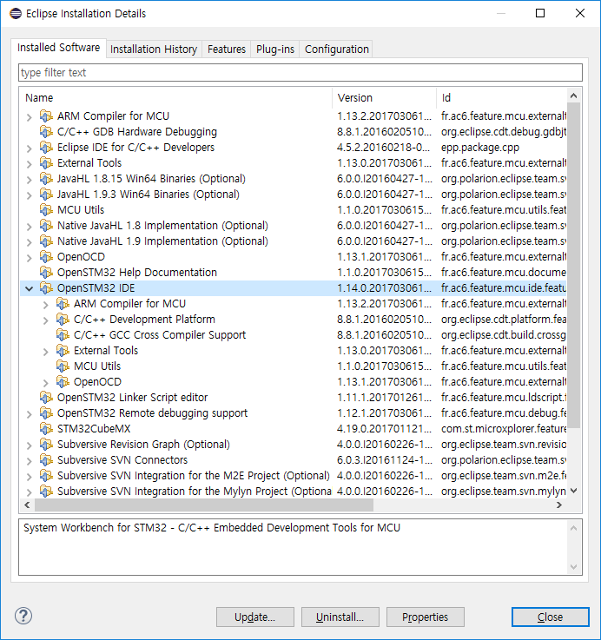This screenshot has width=601, height=640.
Task: Open Properties for the selected feature
Action: coord(425,617)
